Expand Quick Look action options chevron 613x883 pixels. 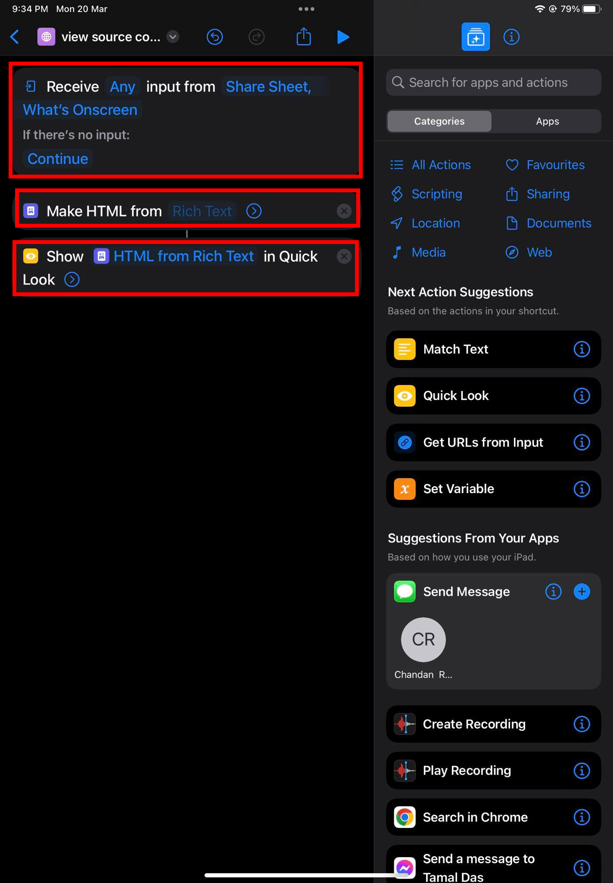pos(72,280)
